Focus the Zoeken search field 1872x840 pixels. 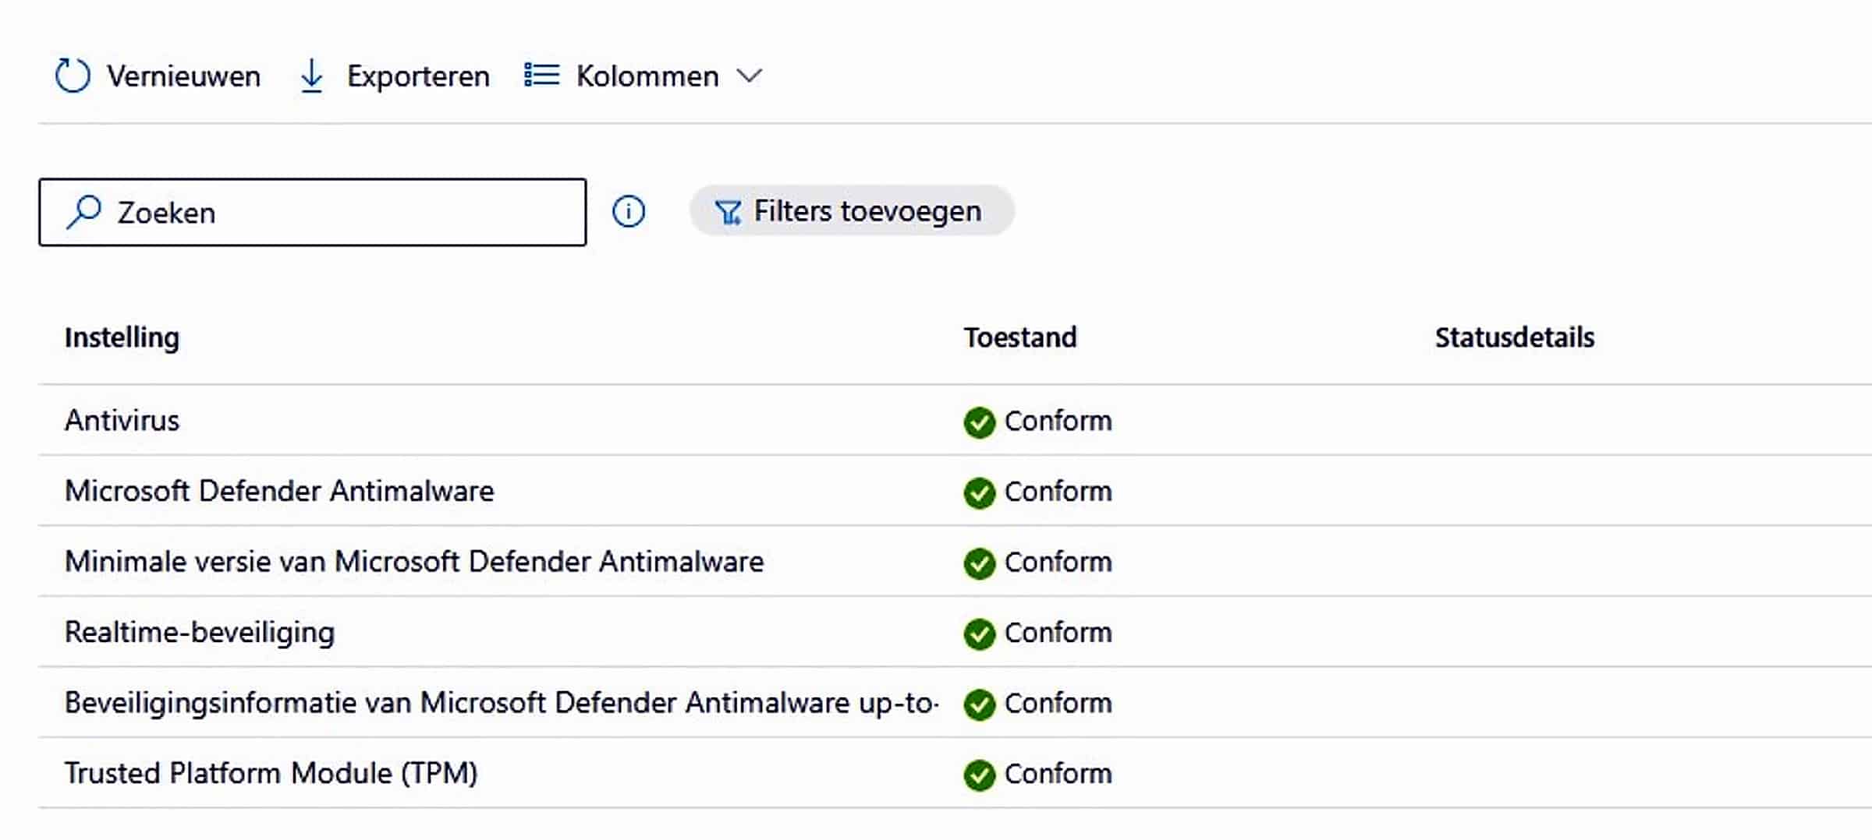click(313, 212)
